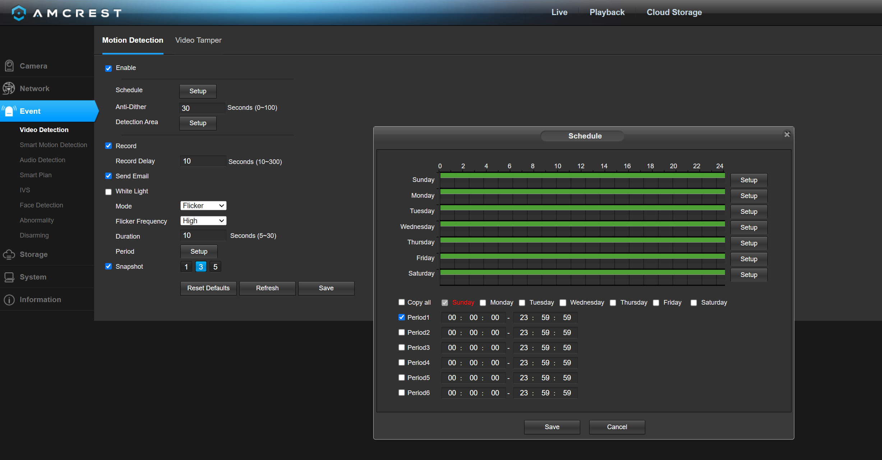Viewport: 882px width, 460px height.
Task: Open the Disarming submenu item
Action: 34,235
